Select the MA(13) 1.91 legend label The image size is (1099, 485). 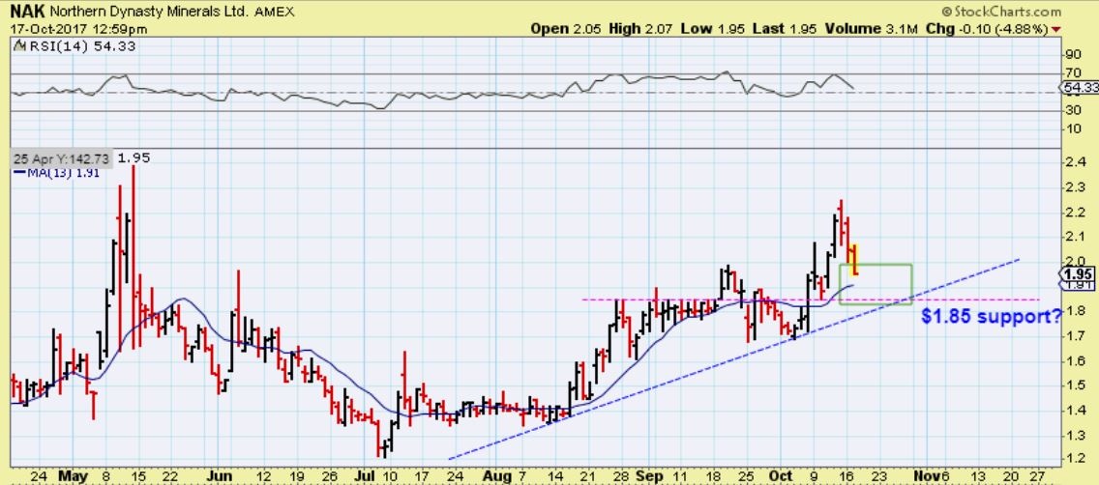[46, 173]
